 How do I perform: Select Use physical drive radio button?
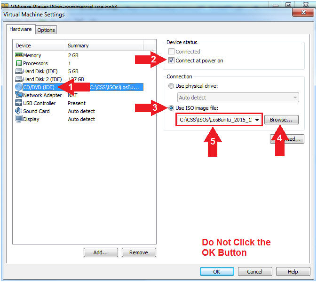tap(171, 86)
